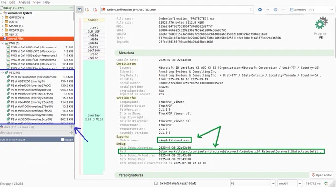Select PE at #be4000 (overlay:25ee00) entry

point(40,102)
